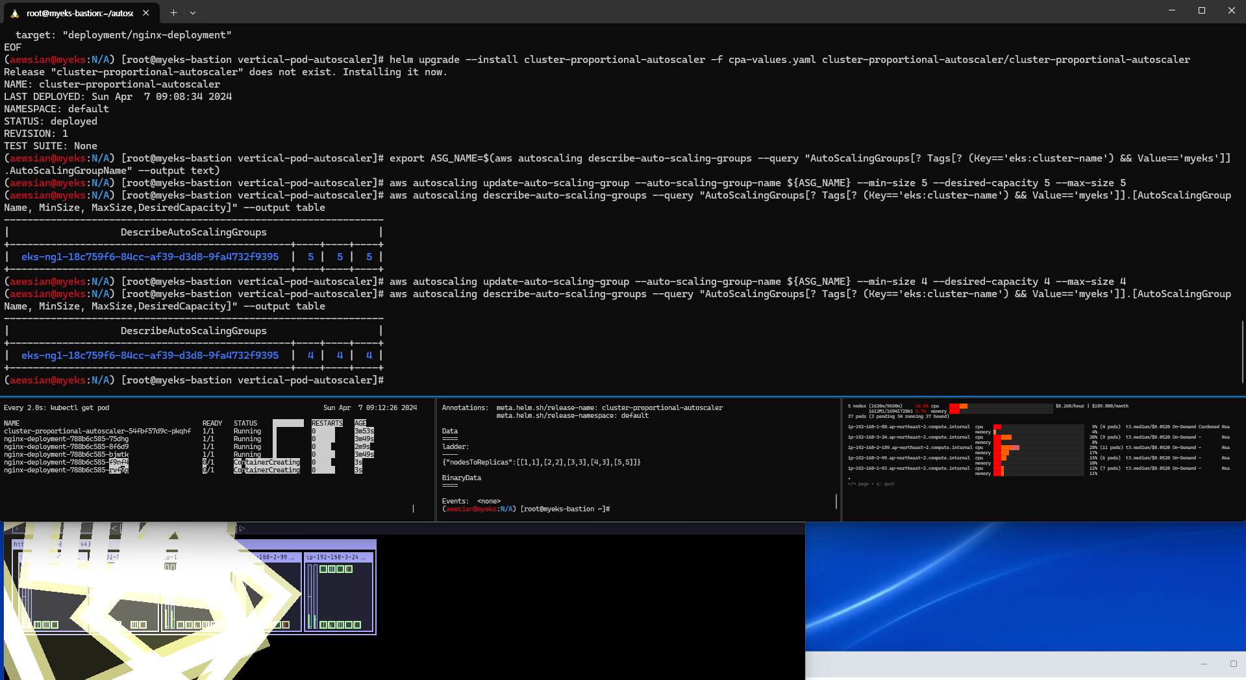Click 'meta.helm.sh/release-namespace: default' annotation

(x=573, y=415)
